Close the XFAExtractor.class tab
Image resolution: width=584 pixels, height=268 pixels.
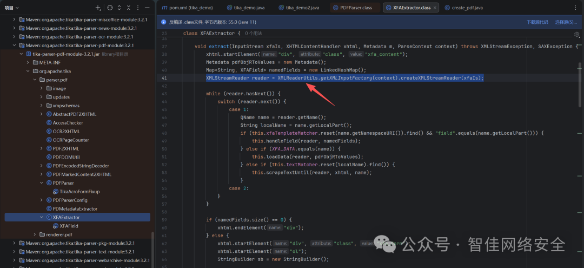coord(435,8)
